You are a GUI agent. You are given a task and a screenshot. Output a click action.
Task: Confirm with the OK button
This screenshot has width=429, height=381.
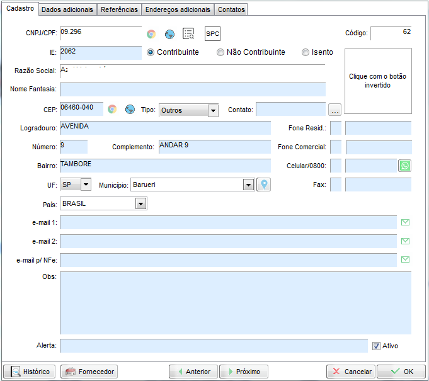click(x=401, y=372)
